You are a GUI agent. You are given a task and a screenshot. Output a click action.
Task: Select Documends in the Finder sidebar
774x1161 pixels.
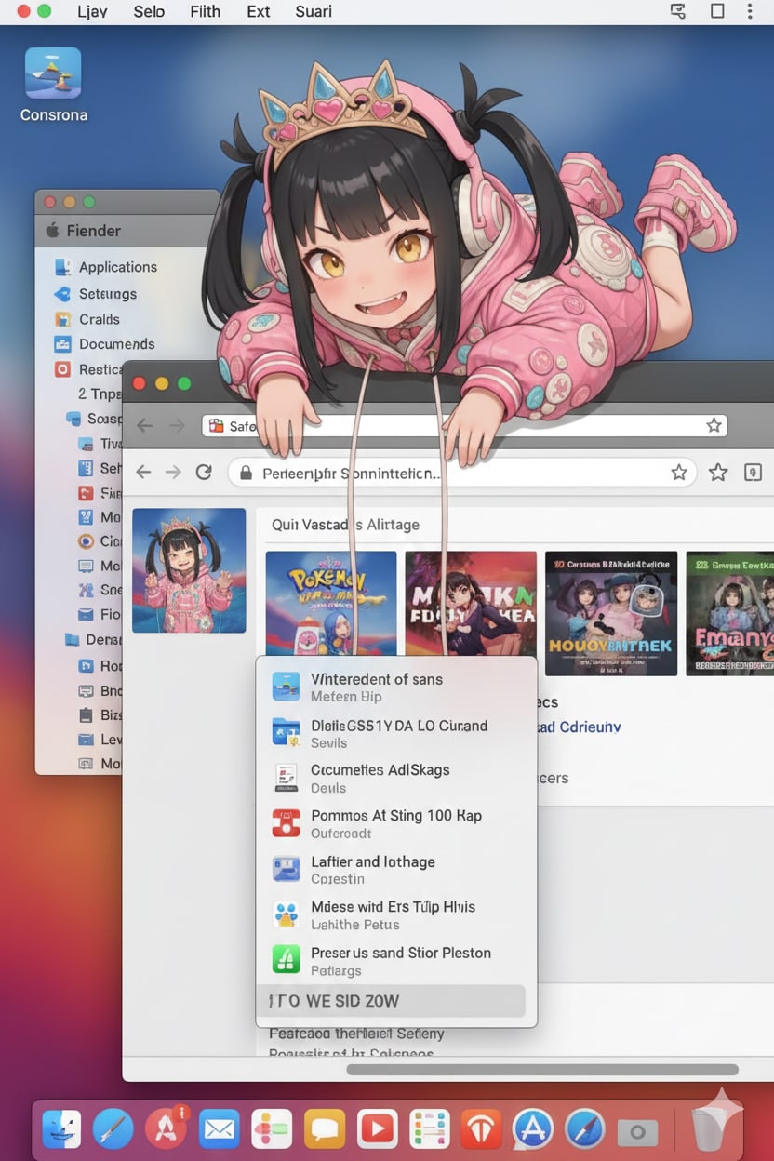point(116,344)
